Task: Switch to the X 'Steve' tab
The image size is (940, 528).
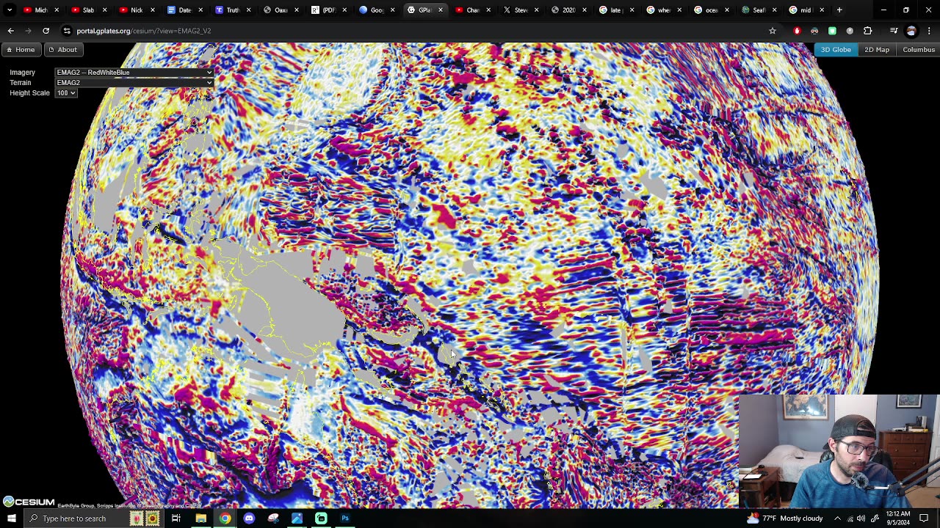Action: pos(519,10)
